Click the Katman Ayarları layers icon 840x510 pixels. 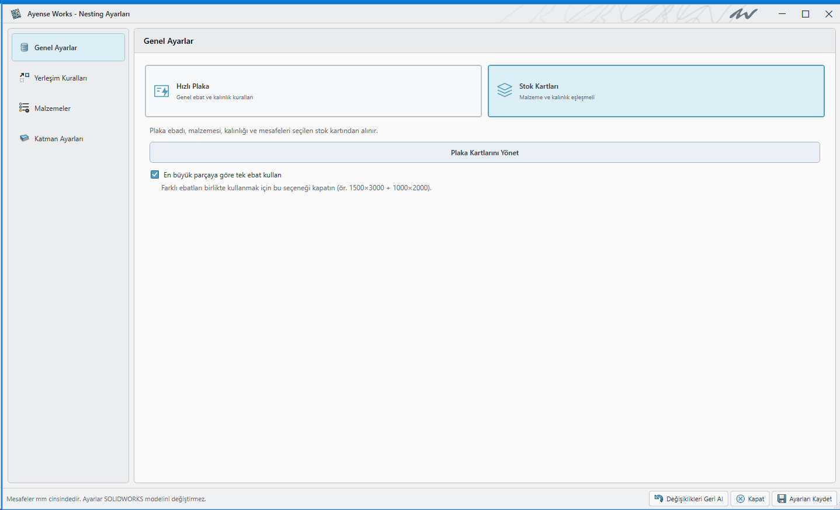click(25, 138)
